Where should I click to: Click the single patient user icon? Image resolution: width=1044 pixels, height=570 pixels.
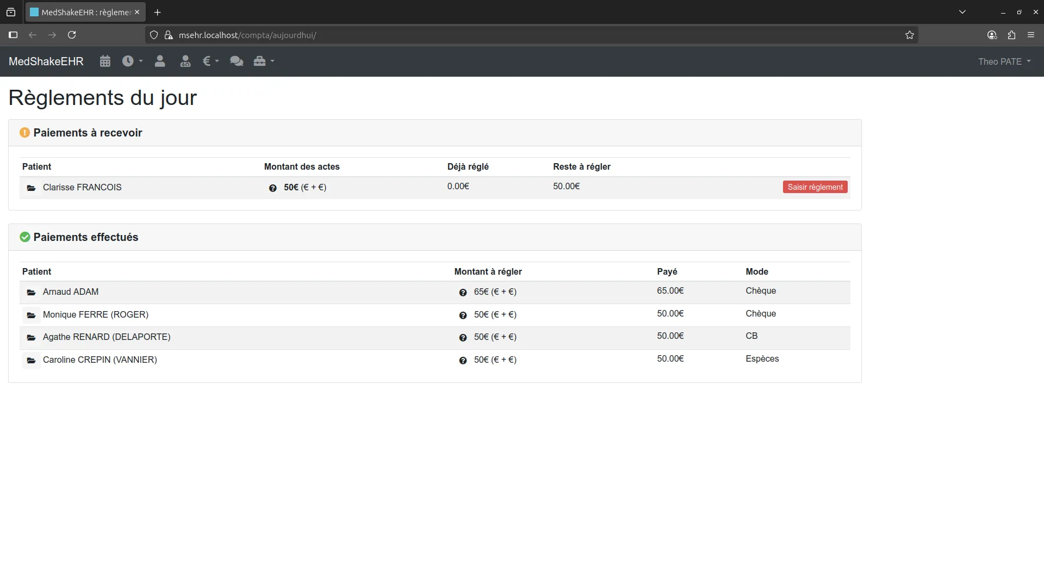tap(159, 61)
